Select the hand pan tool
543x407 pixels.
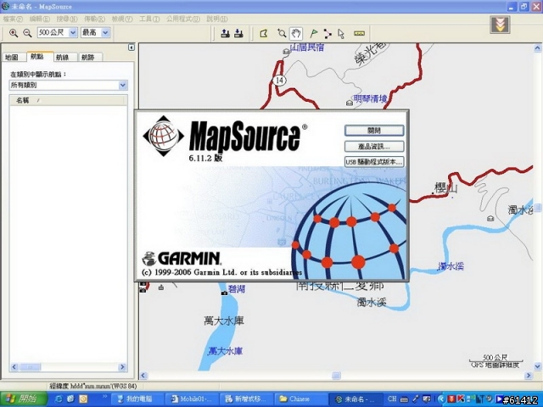(296, 33)
